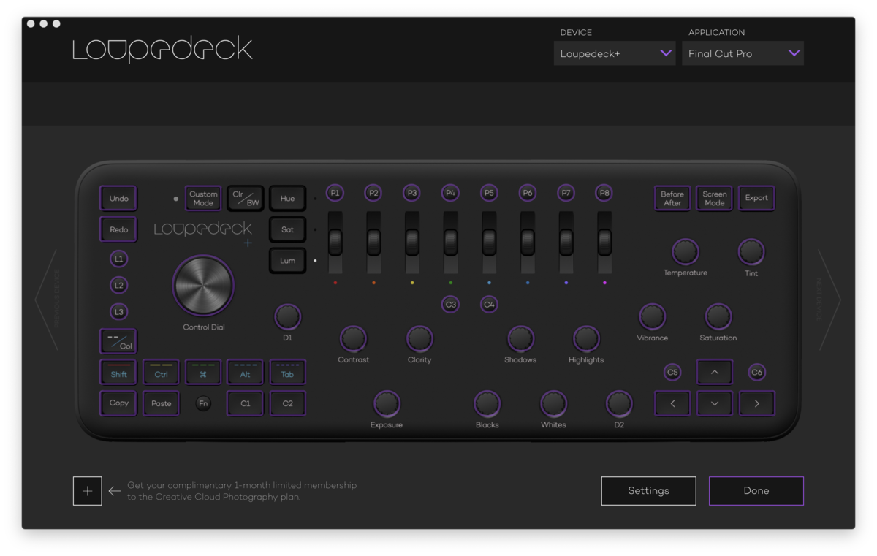Select the Tab key
The height and width of the screenshot is (556, 877).
(287, 373)
